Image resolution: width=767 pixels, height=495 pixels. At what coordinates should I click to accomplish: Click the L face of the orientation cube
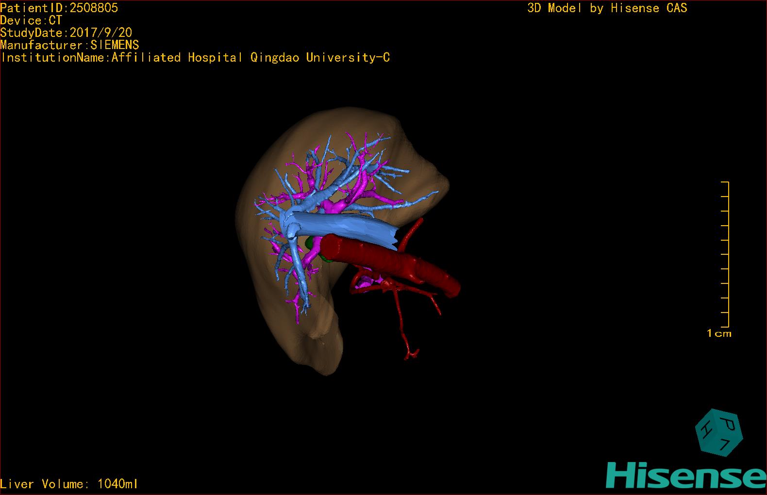(x=725, y=445)
